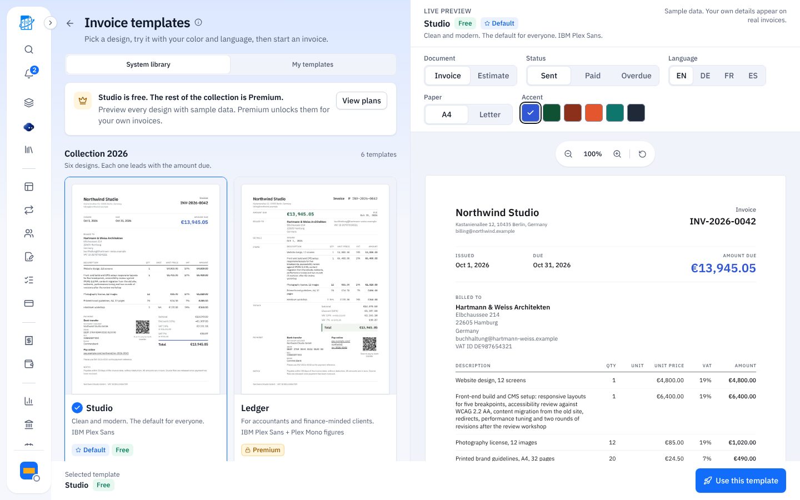Open the bar chart reports sidebar icon
The image size is (800, 500).
[x=29, y=401]
